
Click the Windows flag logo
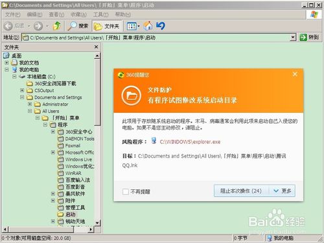(x=314, y=14)
